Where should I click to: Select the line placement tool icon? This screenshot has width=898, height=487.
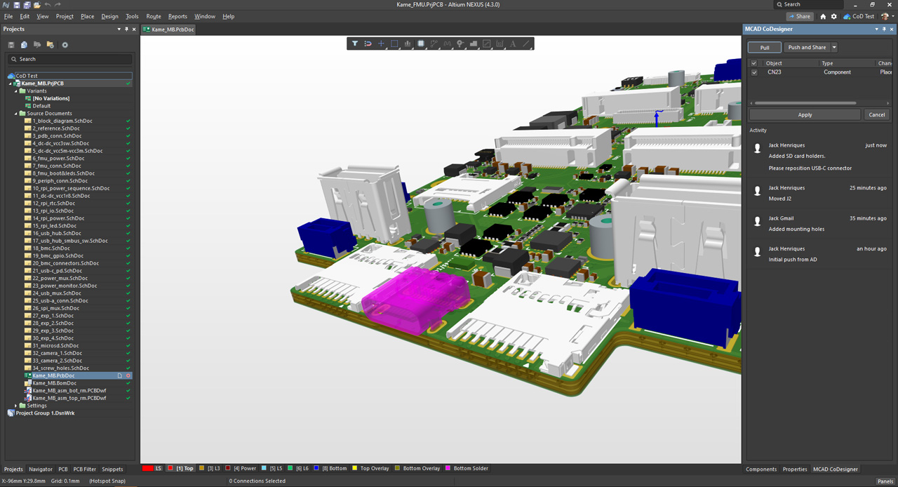coord(526,44)
